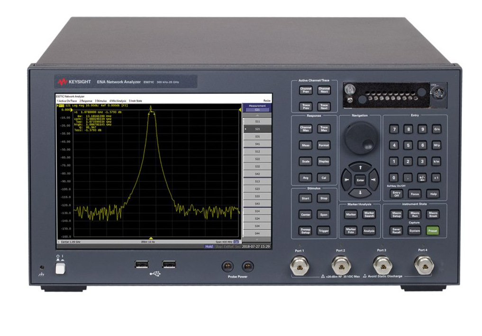Click the yellow marker triangle below the trace
Viewport: 482px width, 336px height.
(x=151, y=238)
